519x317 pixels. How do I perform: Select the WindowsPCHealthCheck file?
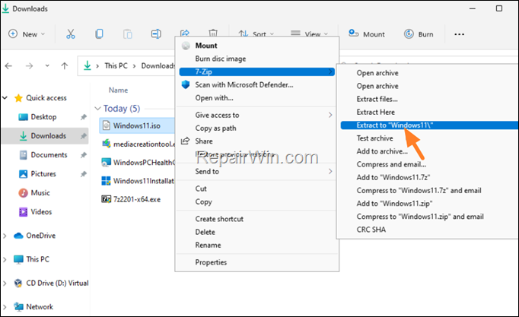tap(138, 163)
